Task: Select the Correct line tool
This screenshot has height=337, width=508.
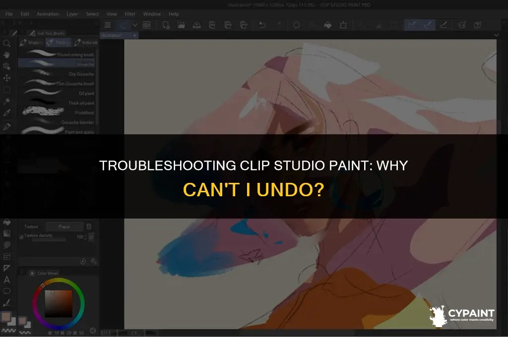Action: pos(6,303)
